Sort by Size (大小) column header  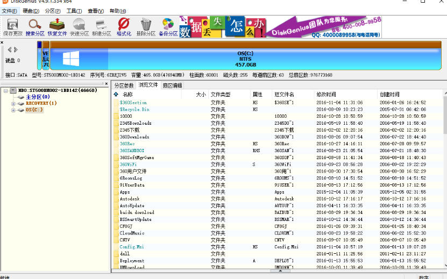[201, 94]
